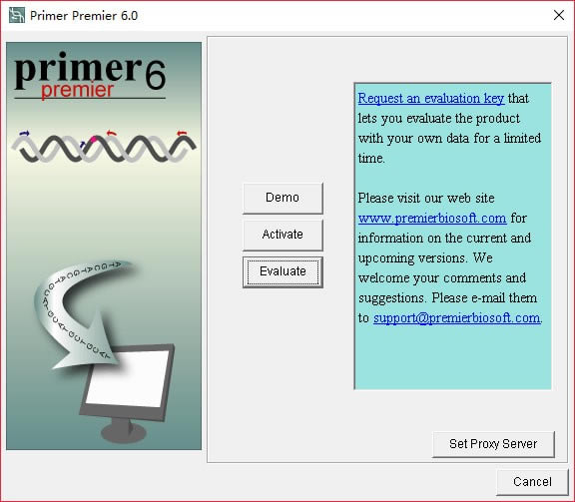Visit the www.premierbiosoft.com link
Screen dimensions: 575x502
click(432, 219)
